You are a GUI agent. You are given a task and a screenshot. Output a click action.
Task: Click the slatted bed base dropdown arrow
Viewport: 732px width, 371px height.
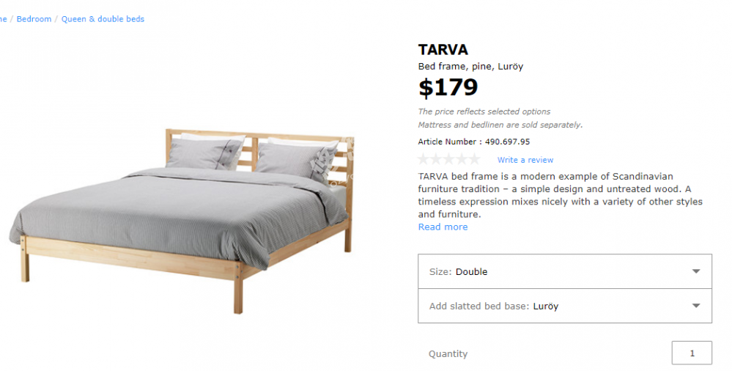(x=696, y=306)
